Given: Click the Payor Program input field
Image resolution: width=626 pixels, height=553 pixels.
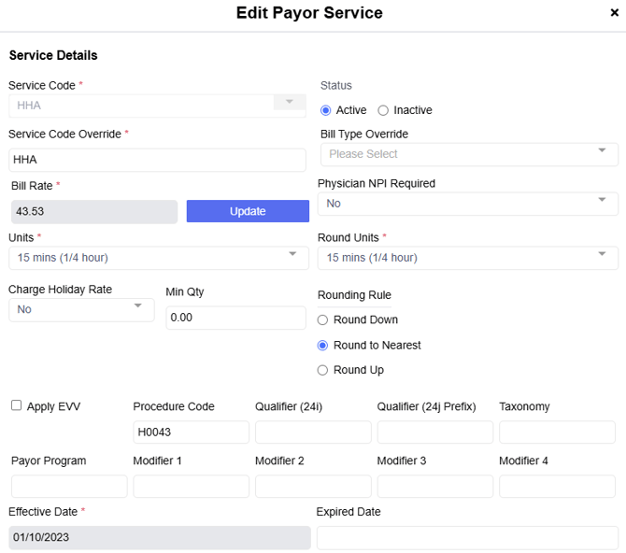Looking at the screenshot, I should pyautogui.click(x=69, y=487).
